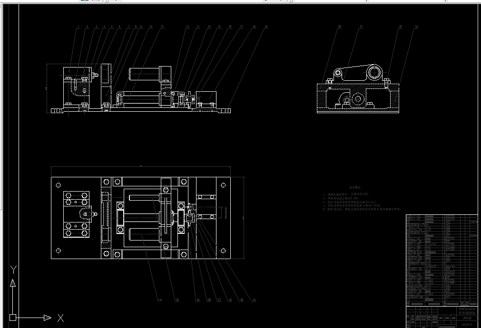Select balloon number 22 above section view
Screen dimensions: 481x328
pos(400,27)
